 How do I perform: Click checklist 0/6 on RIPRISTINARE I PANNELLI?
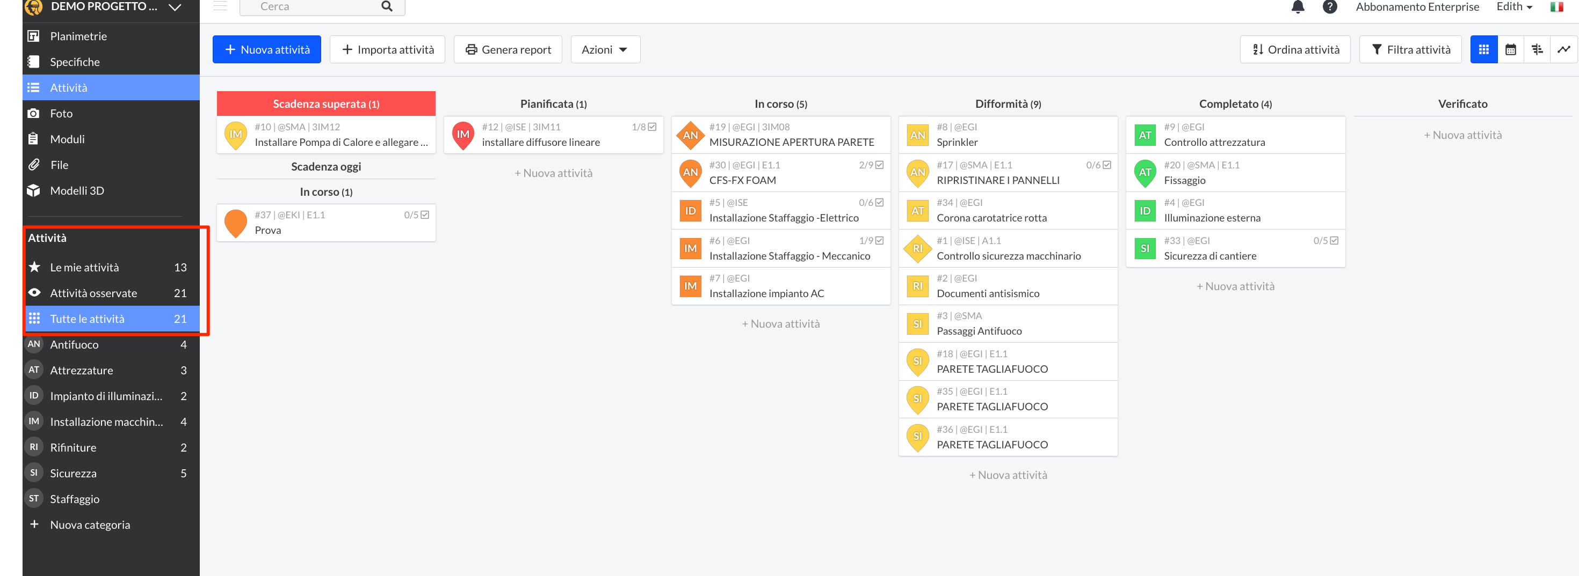point(1098,165)
